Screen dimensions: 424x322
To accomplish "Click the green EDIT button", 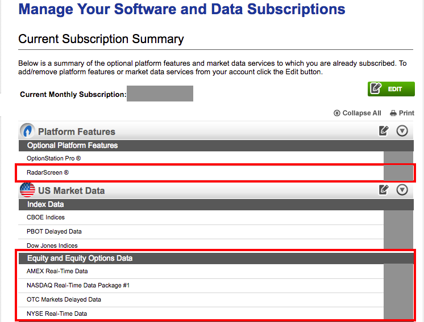I will click(x=391, y=89).
